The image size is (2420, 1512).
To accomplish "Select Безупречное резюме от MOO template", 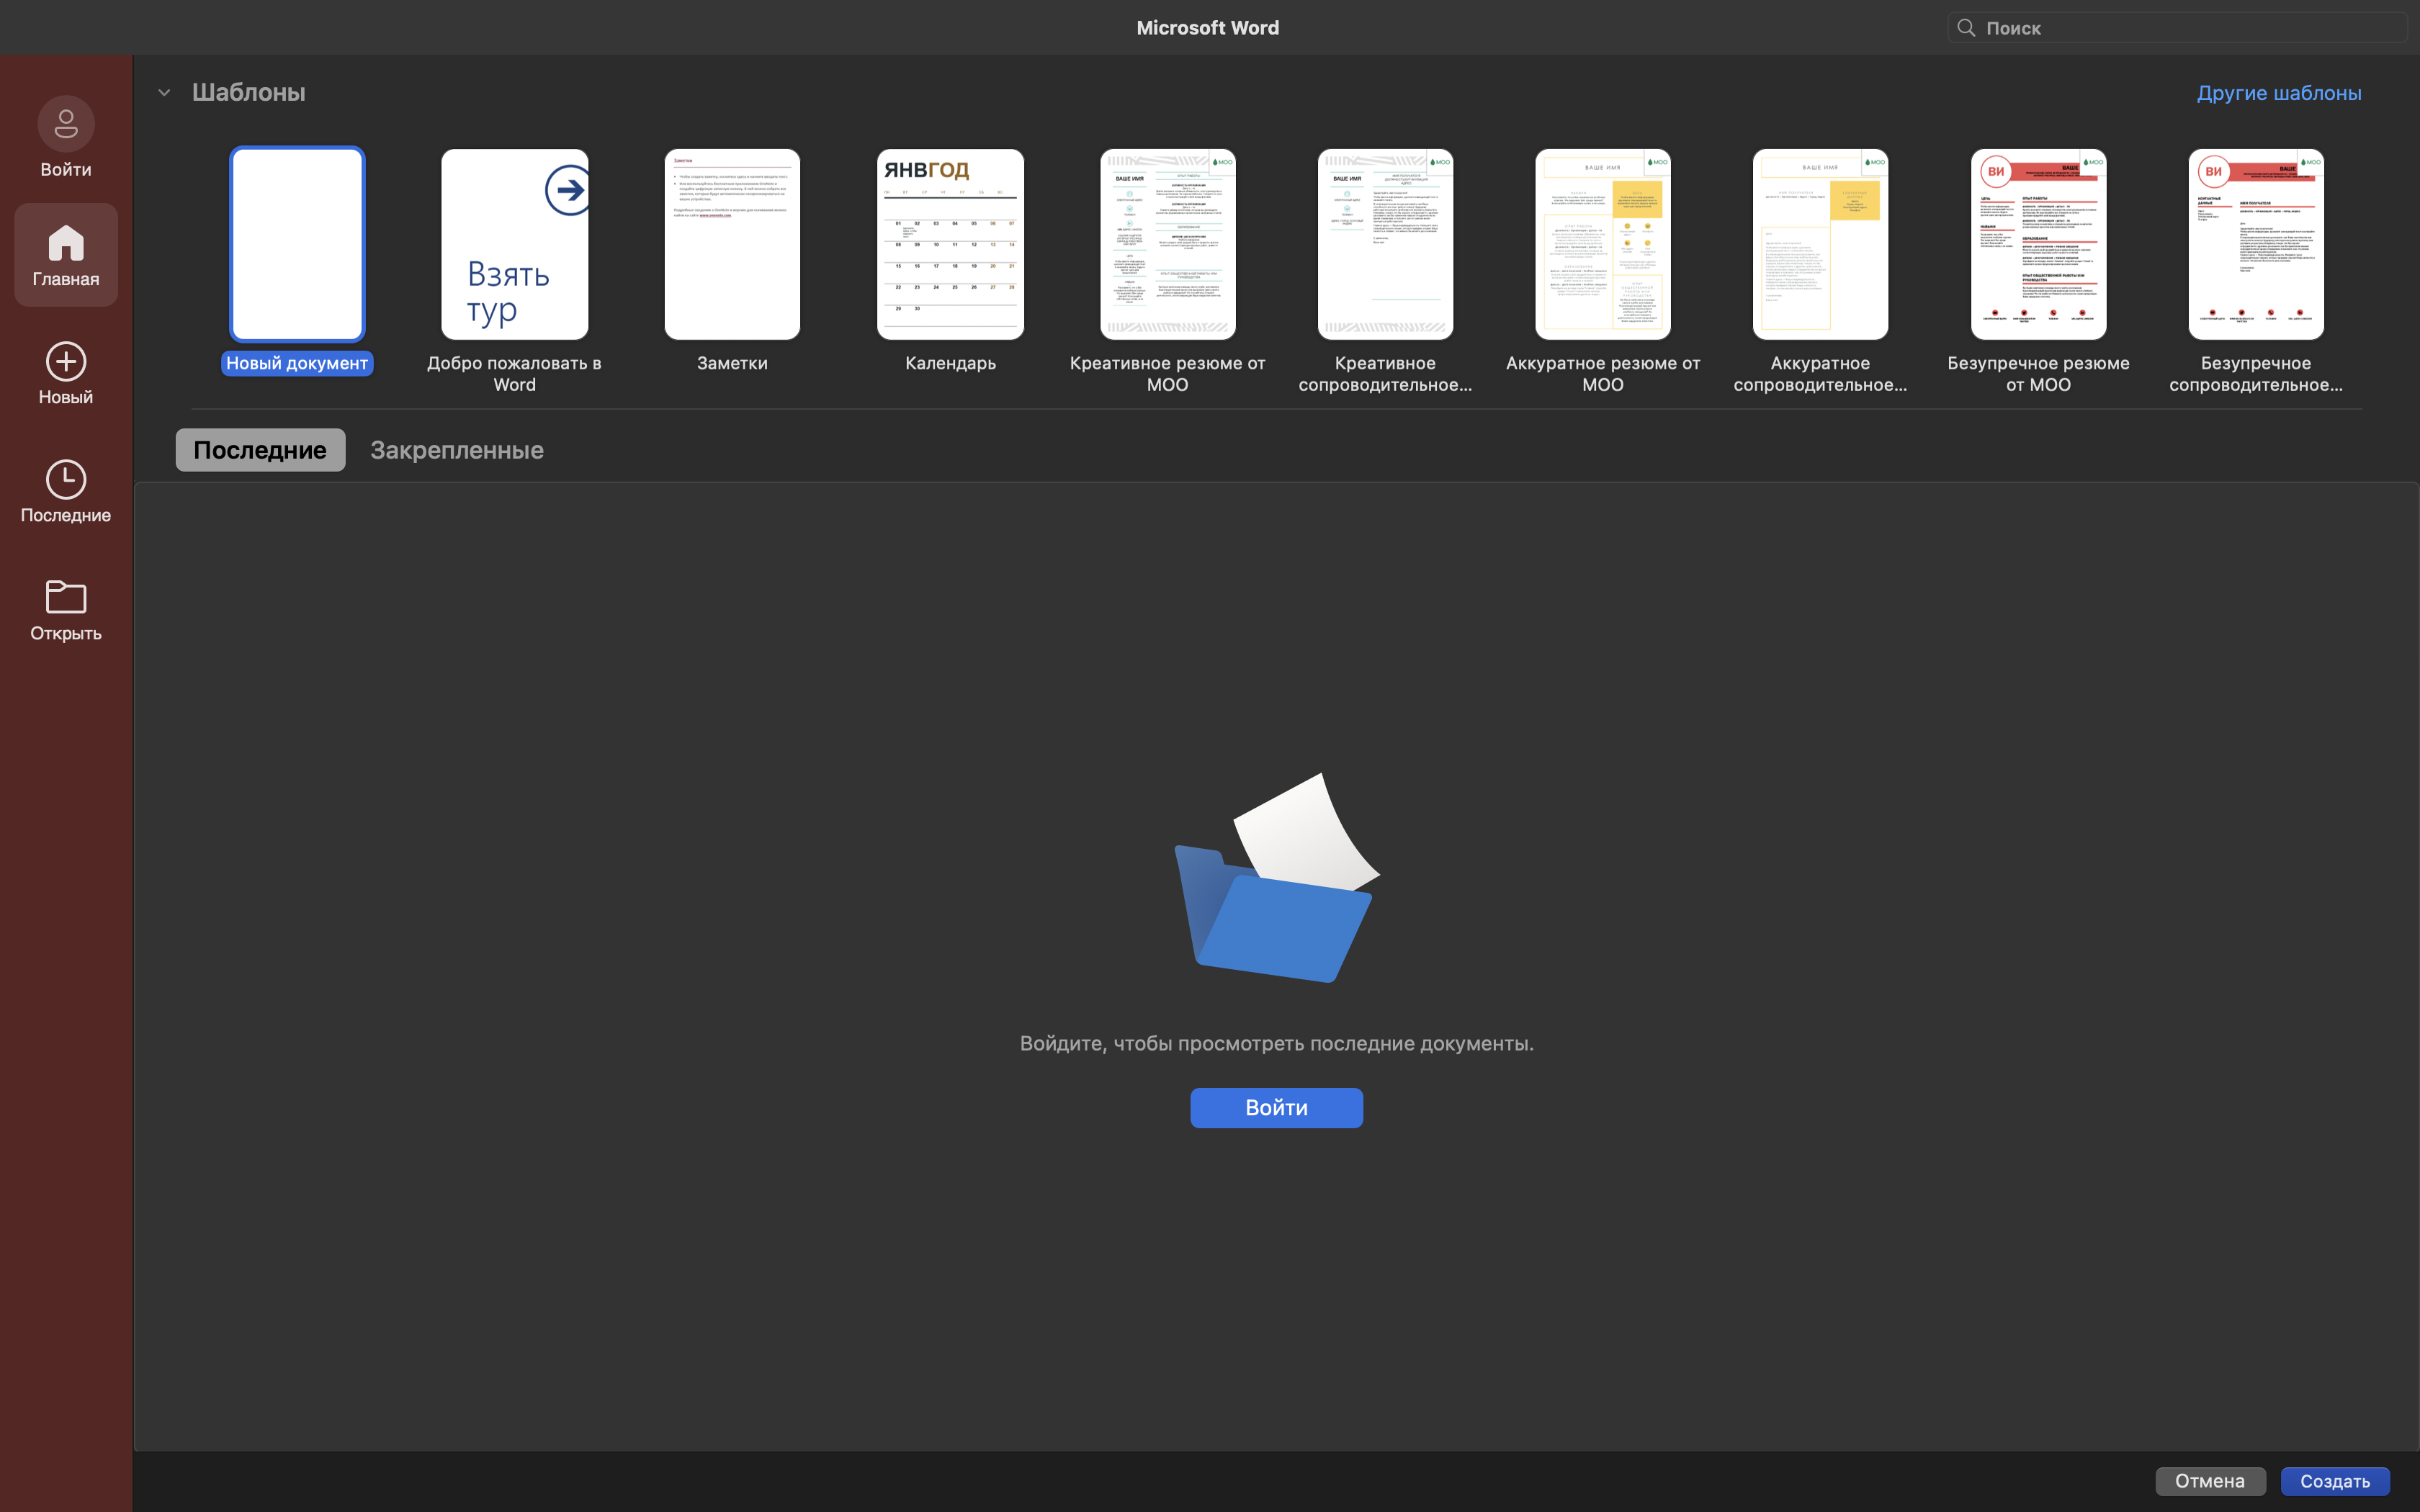I will click(2038, 244).
